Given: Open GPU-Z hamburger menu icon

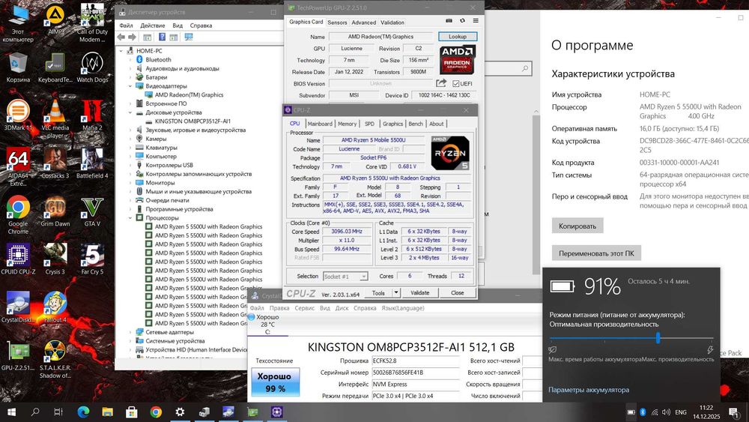Looking at the screenshot, I should pyautogui.click(x=476, y=20).
